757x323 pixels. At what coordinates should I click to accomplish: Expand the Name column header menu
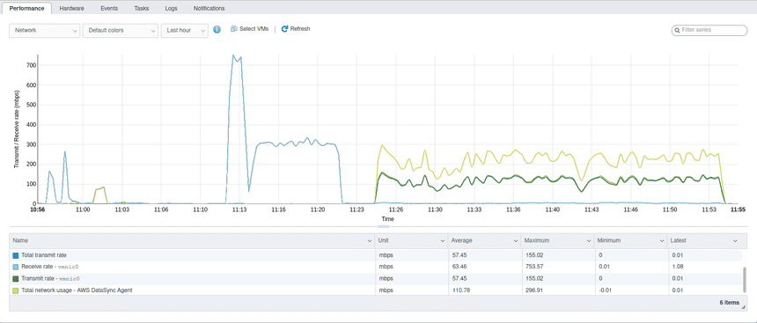point(370,240)
